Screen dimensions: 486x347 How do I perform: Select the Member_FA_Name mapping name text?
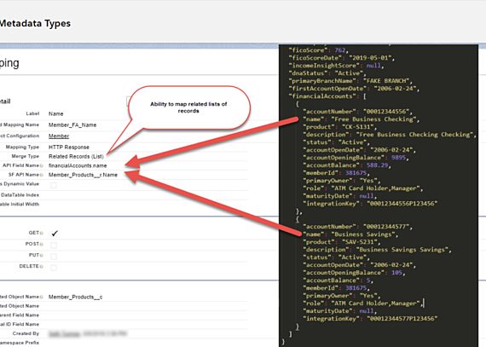click(72, 124)
